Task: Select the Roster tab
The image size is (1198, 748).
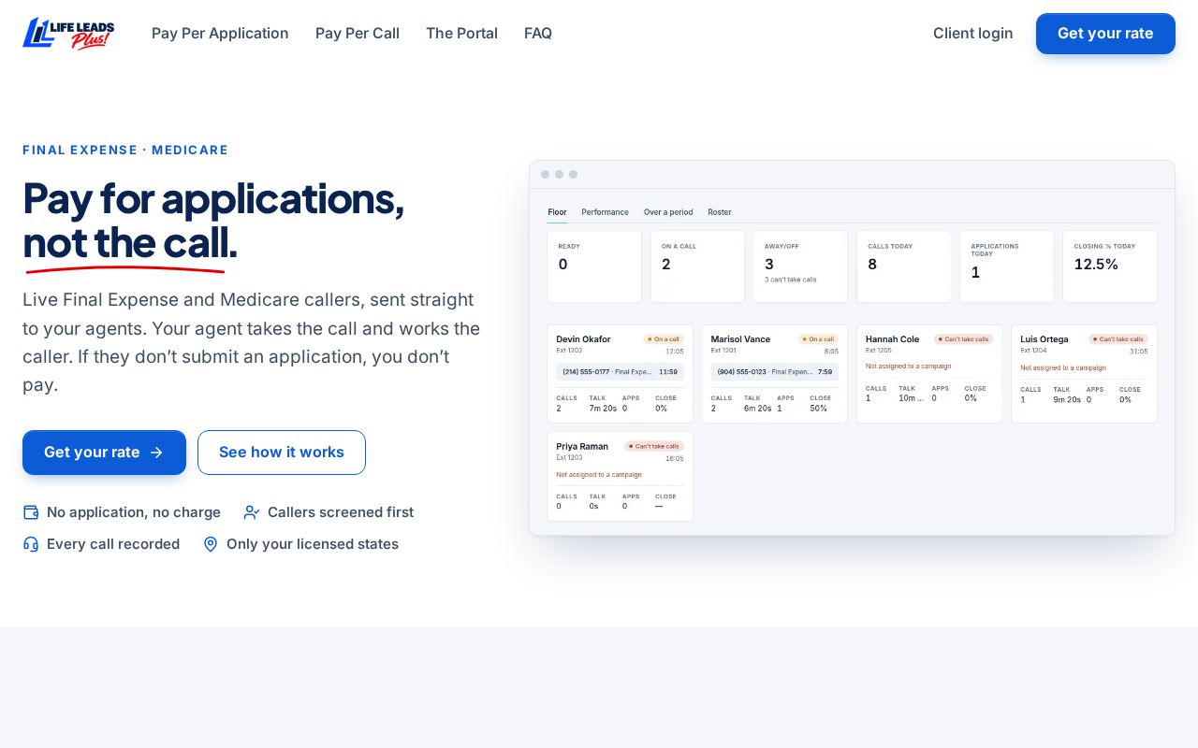Action: [x=720, y=212]
